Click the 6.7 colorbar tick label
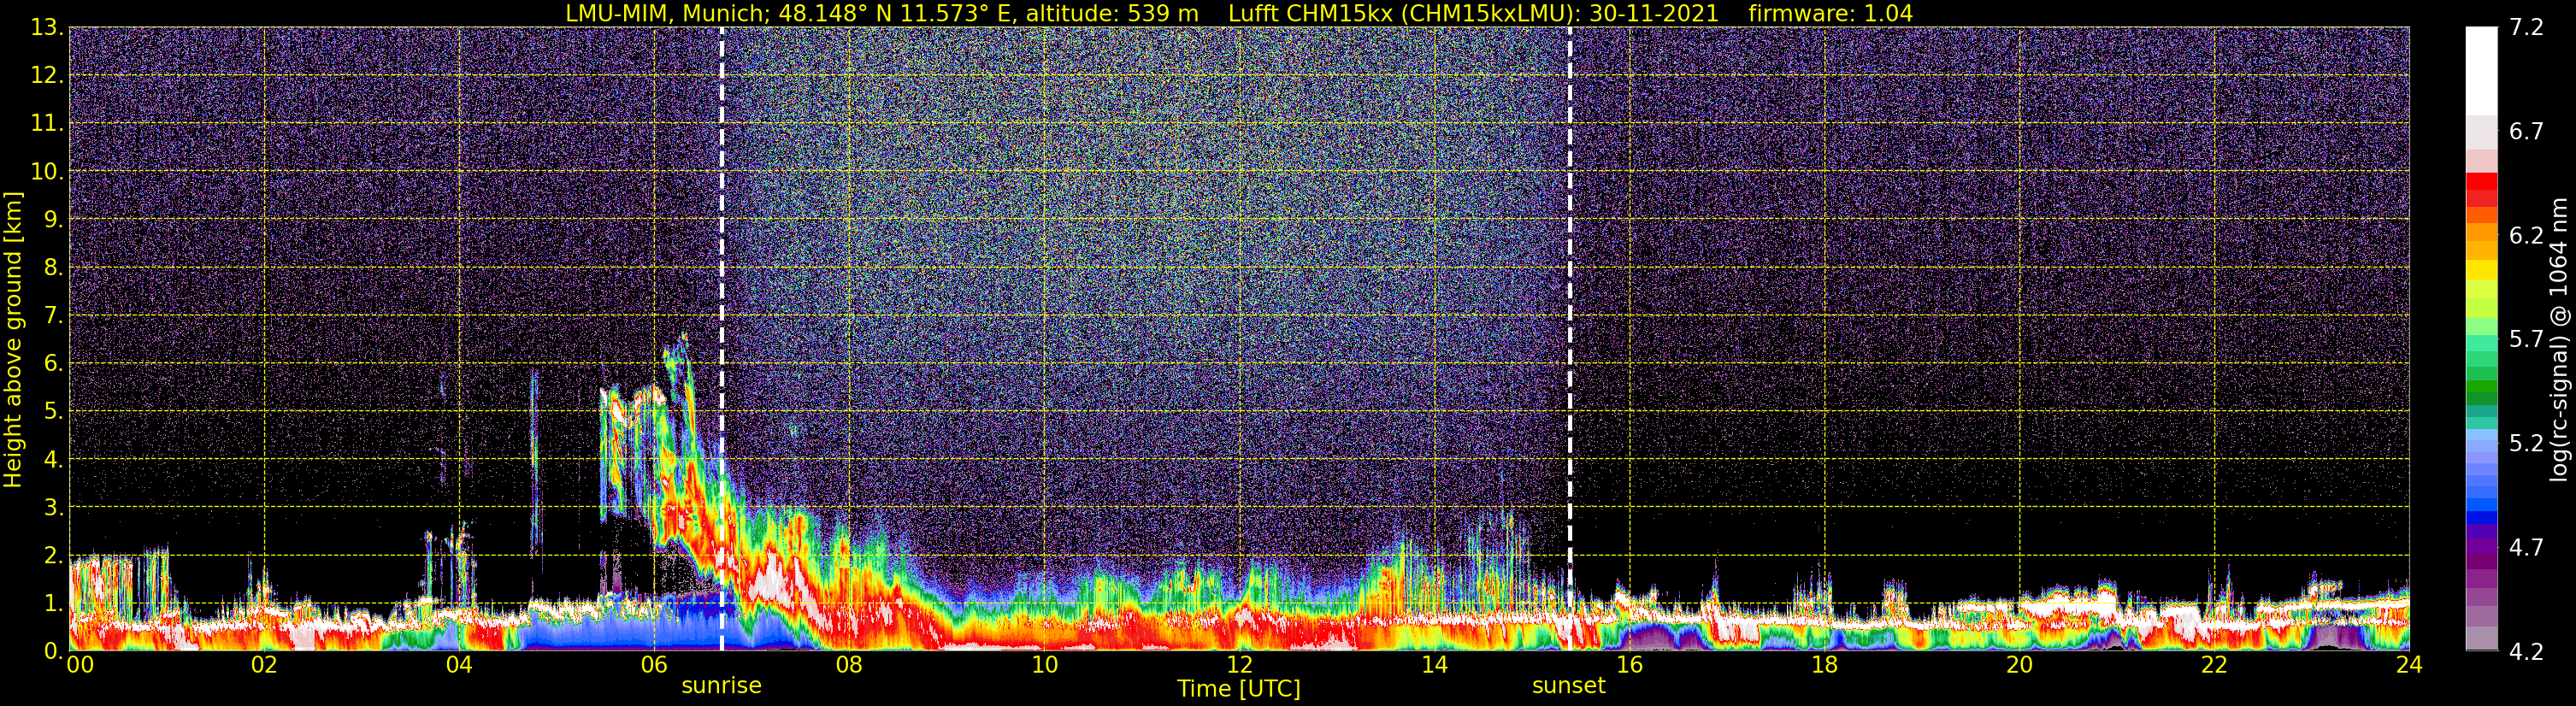Viewport: 2576px width, 706px height. [x=2526, y=132]
